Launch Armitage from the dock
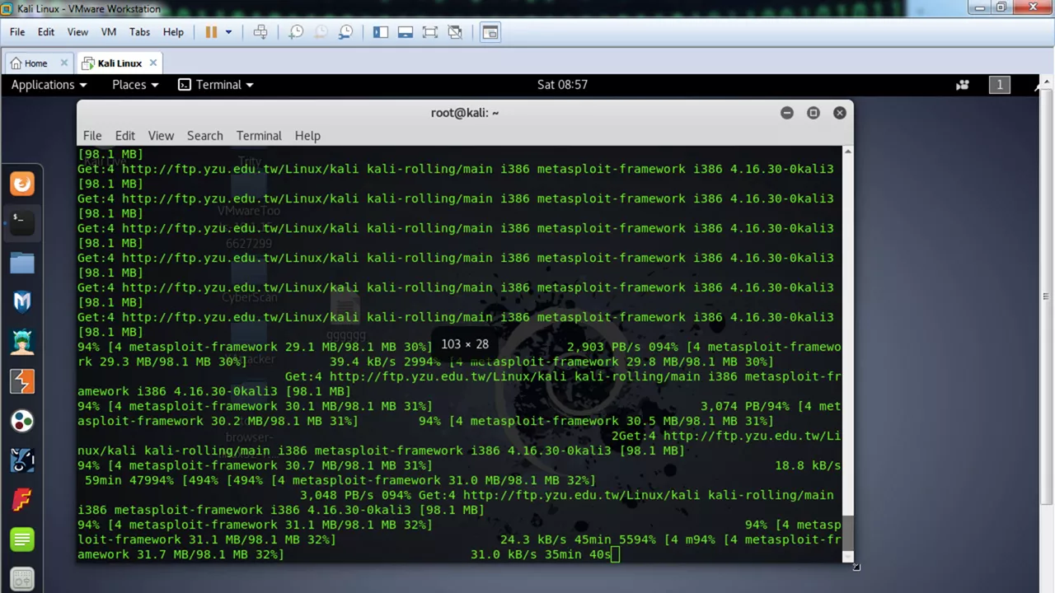Screen dimensions: 1055x593 (22, 341)
